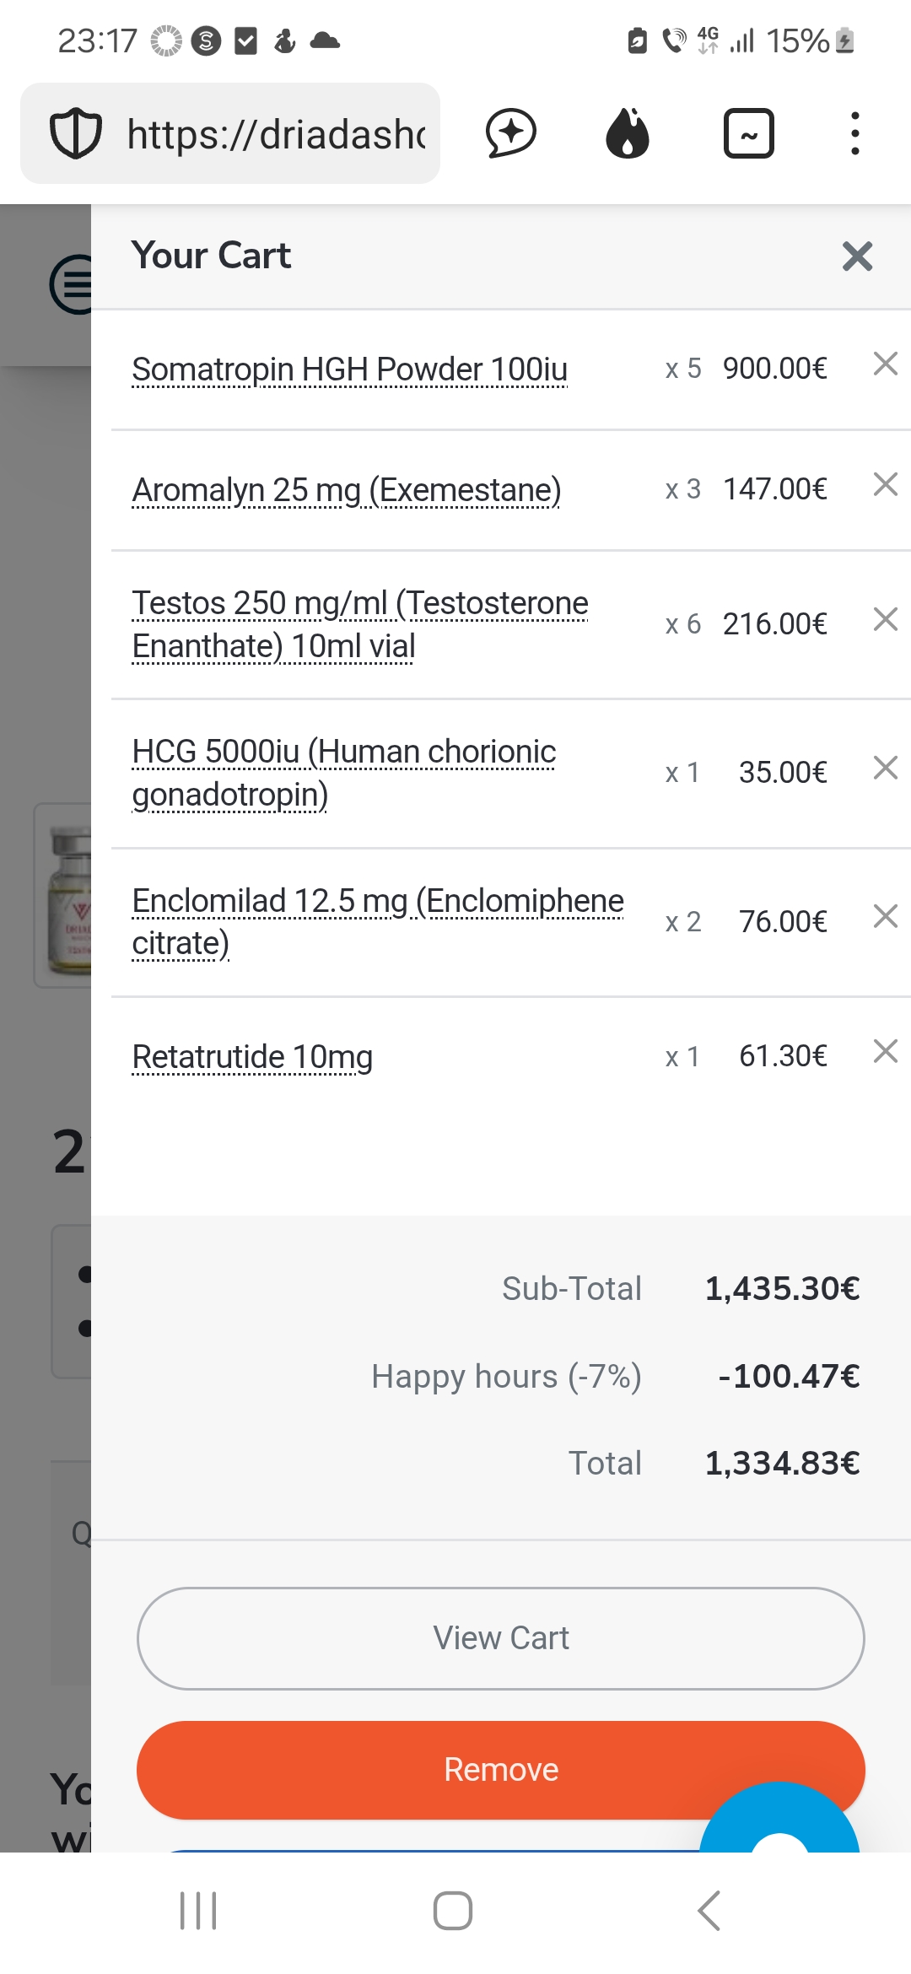
Task: Remove Somatropin HGH Powder from cart
Action: coord(885,364)
